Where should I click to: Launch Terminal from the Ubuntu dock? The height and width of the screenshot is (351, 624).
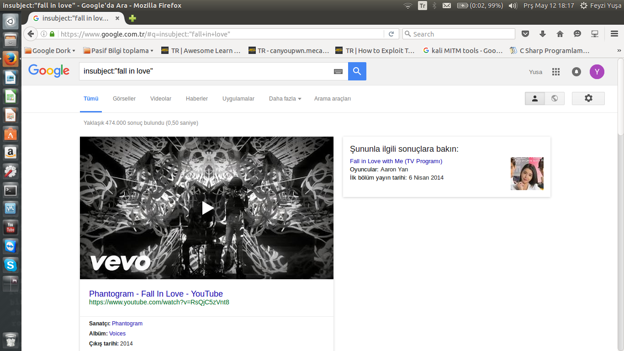pos(11,190)
